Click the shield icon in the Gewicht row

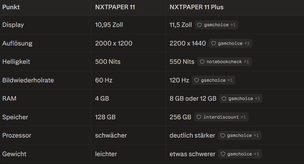223,154
